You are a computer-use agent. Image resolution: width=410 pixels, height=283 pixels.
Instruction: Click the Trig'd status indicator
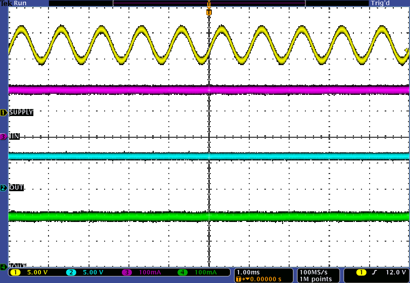380,3
